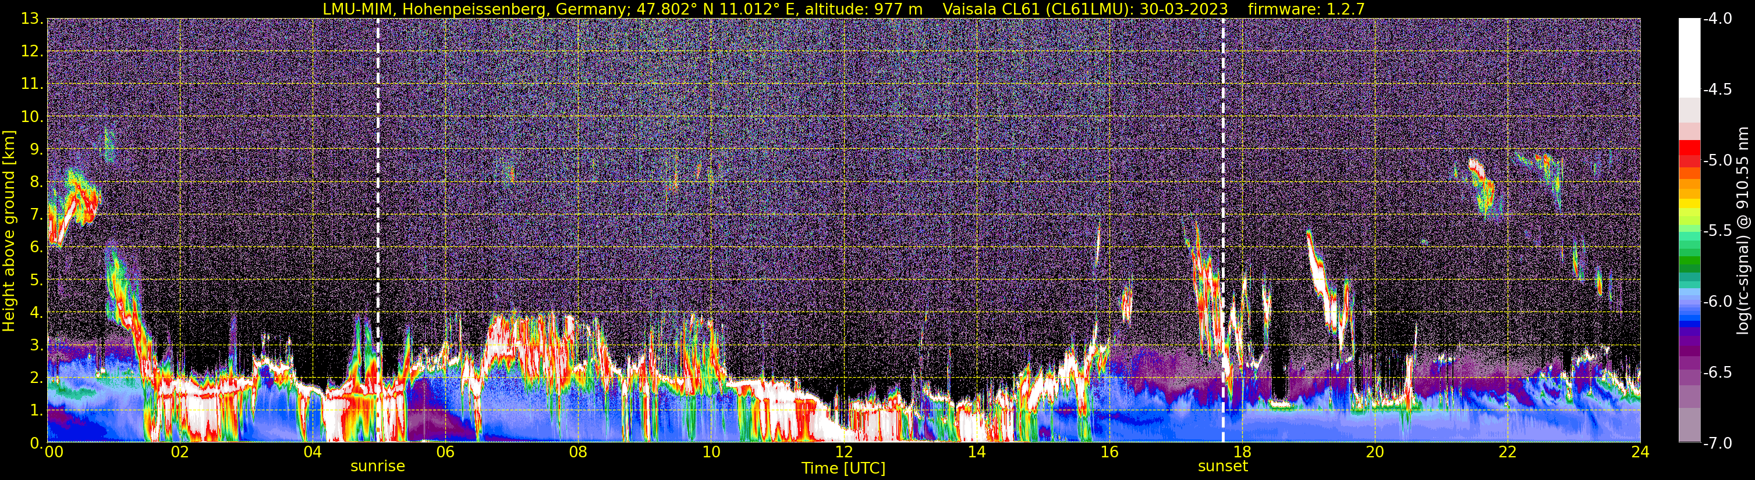Click the x-axis tick label '20'

click(1375, 452)
